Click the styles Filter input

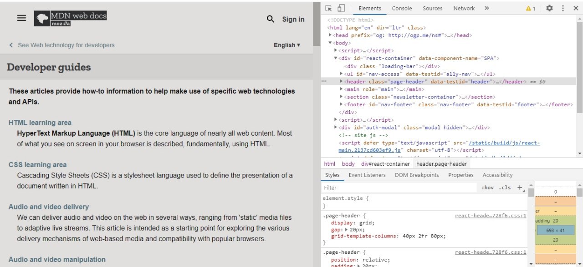coord(400,188)
